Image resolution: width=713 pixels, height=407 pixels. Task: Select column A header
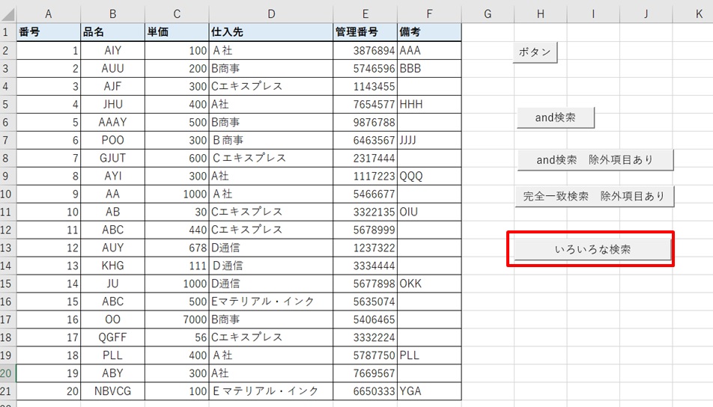click(x=48, y=14)
